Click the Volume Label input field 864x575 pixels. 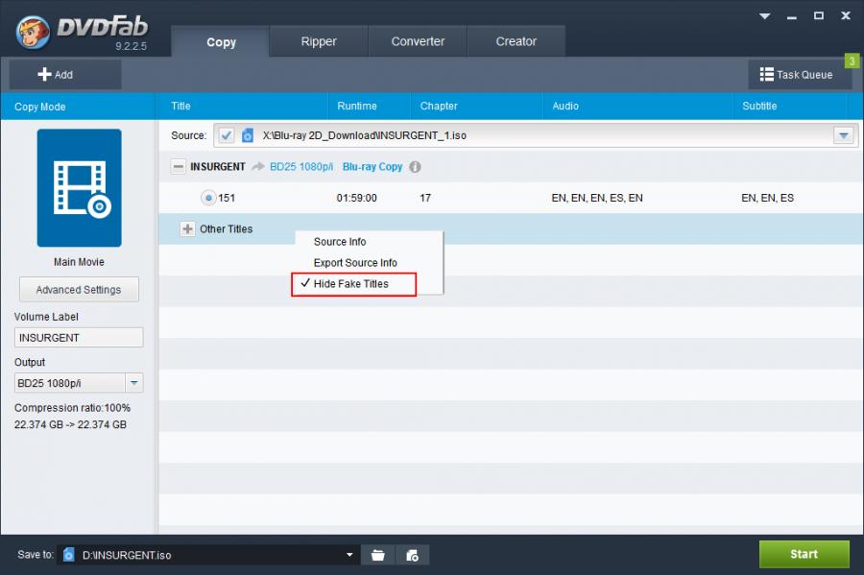[x=79, y=338]
